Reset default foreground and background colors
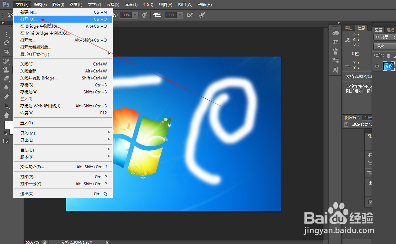This screenshot has width=396, height=244. point(6,133)
